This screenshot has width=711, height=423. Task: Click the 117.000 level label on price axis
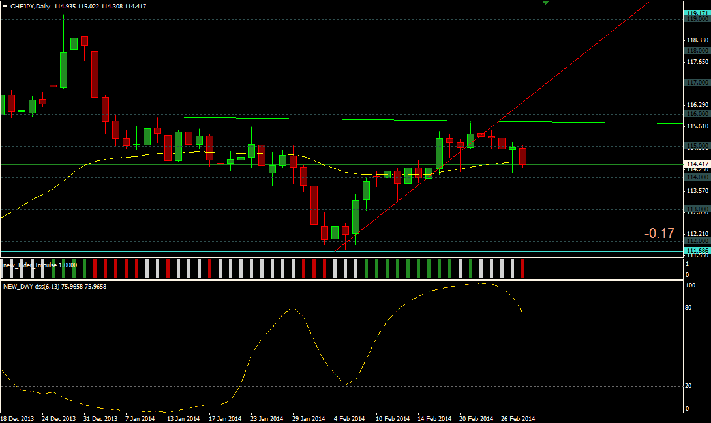697,82
